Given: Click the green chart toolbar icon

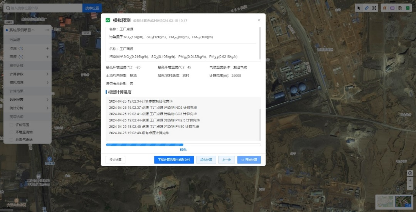Looking at the screenshot, I should 408,8.
